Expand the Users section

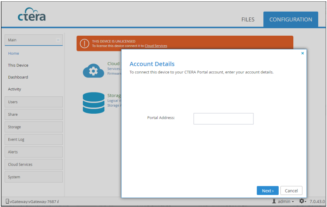[x=34, y=102]
